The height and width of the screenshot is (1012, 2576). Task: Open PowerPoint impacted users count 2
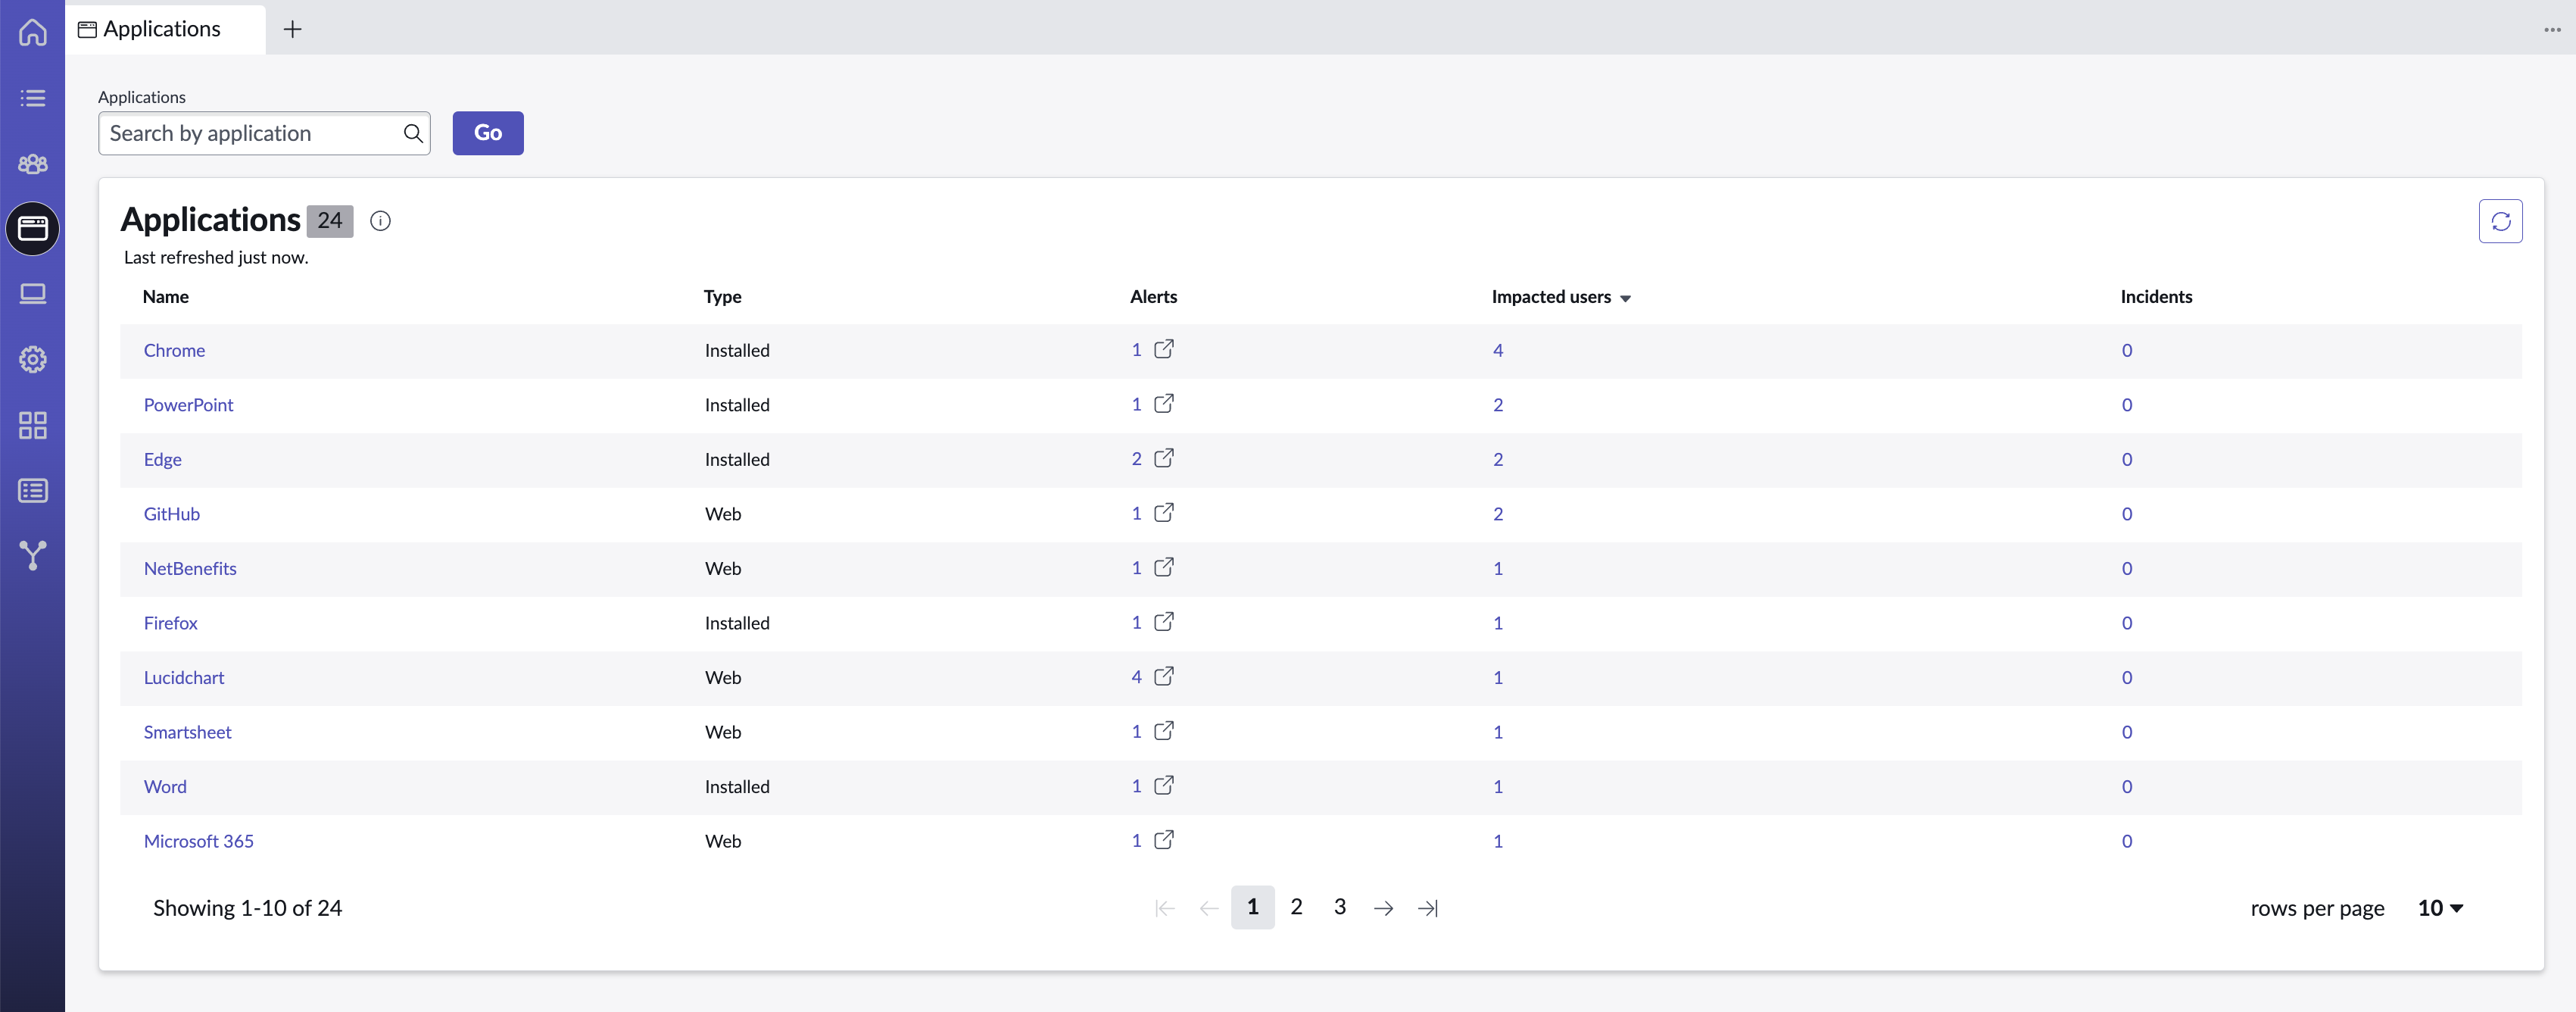[x=1497, y=405]
